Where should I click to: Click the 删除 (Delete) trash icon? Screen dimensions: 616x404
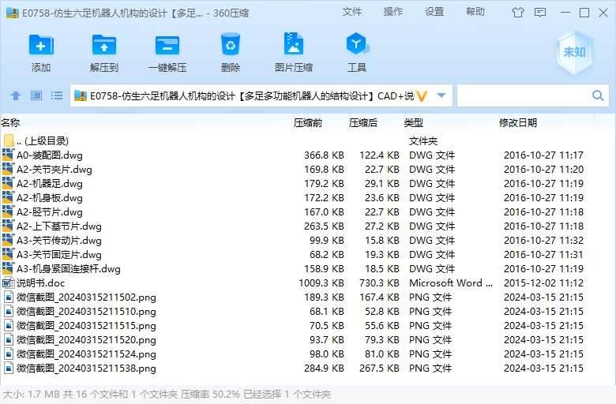tap(231, 44)
